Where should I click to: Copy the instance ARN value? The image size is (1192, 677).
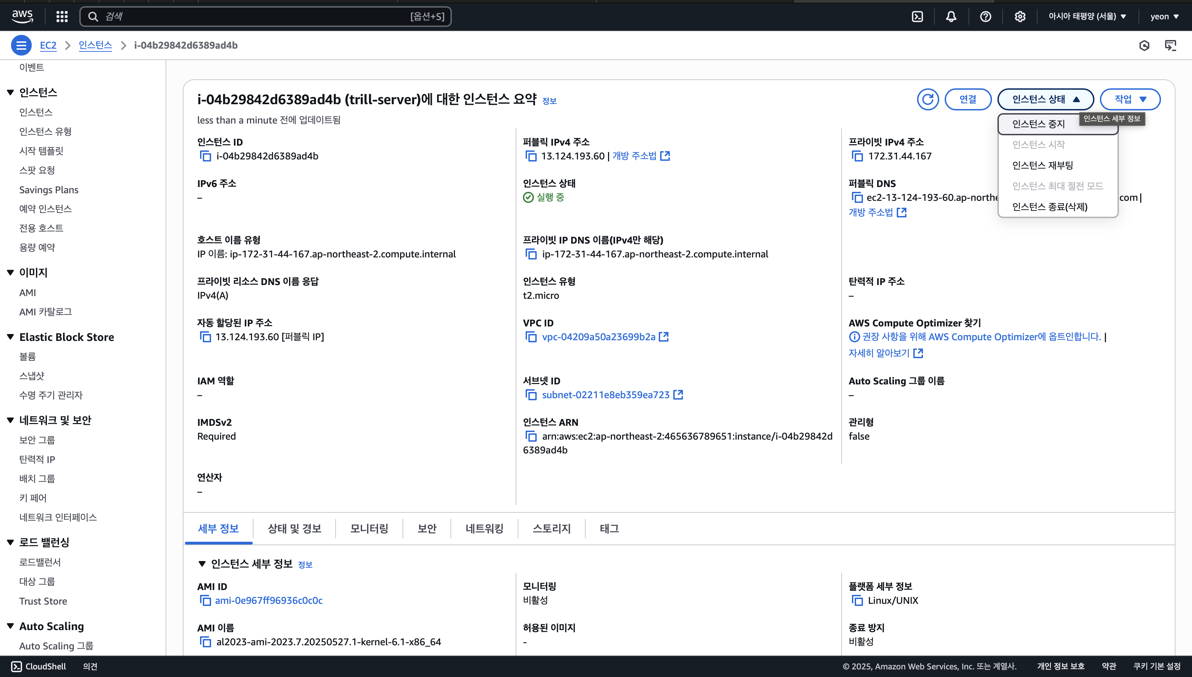pyautogui.click(x=531, y=436)
